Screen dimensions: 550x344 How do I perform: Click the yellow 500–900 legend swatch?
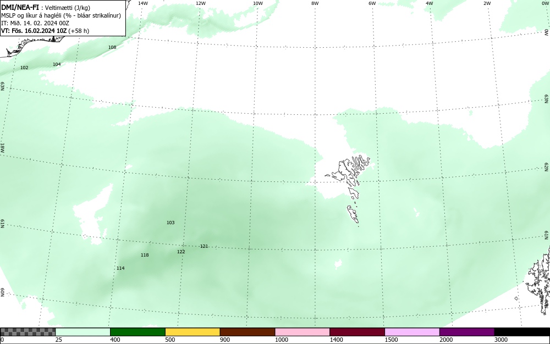tap(193, 332)
